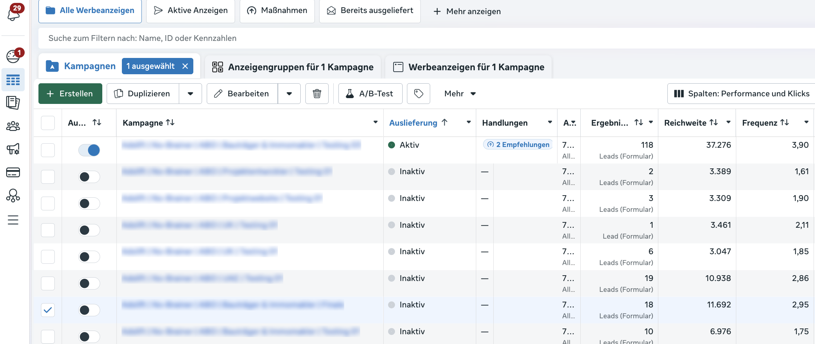Open Anzeigengruppen für 1 Kampagne tab
815x344 pixels.
pos(293,67)
